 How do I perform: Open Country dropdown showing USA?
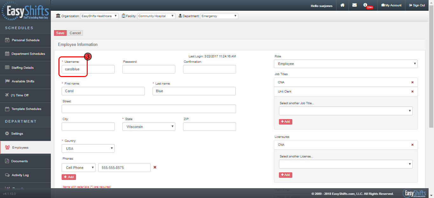(x=88, y=149)
